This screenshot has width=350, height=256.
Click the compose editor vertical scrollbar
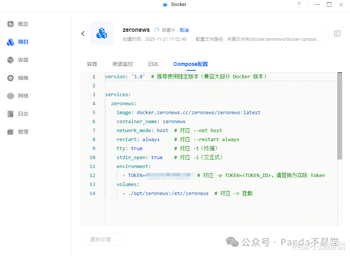click(340, 116)
